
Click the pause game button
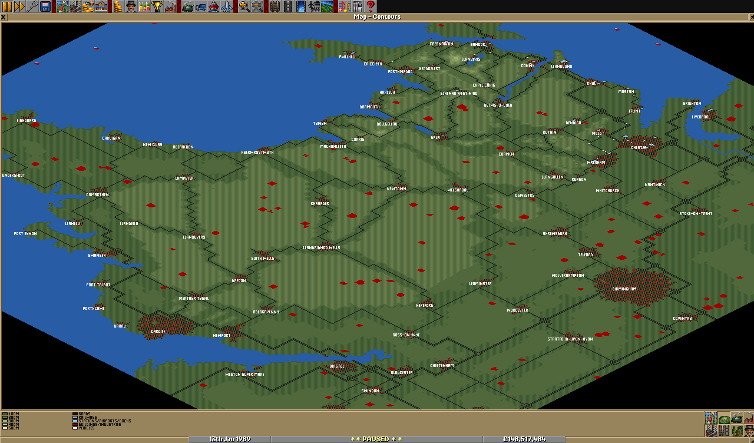(x=6, y=6)
